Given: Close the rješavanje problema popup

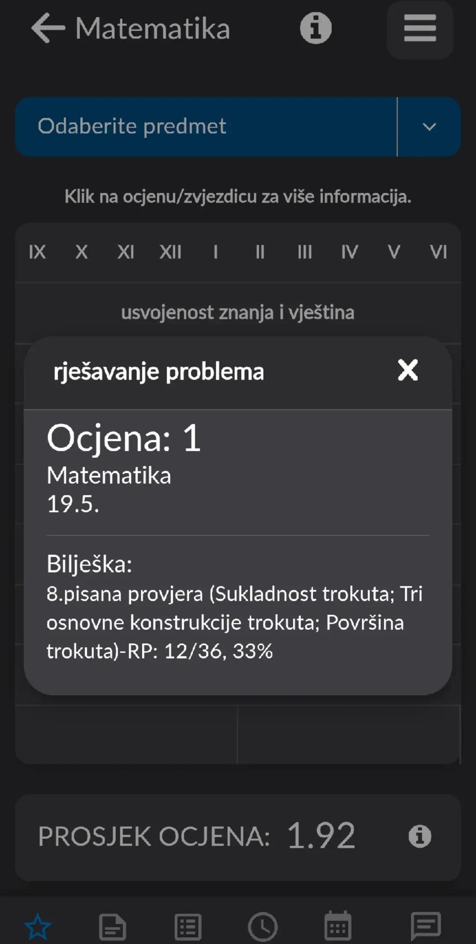Looking at the screenshot, I should pyautogui.click(x=408, y=370).
